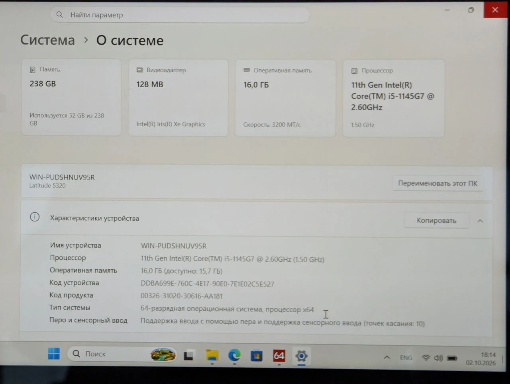Click the magnifier icon in settings search
Image resolution: width=510 pixels, height=384 pixels.
60,15
